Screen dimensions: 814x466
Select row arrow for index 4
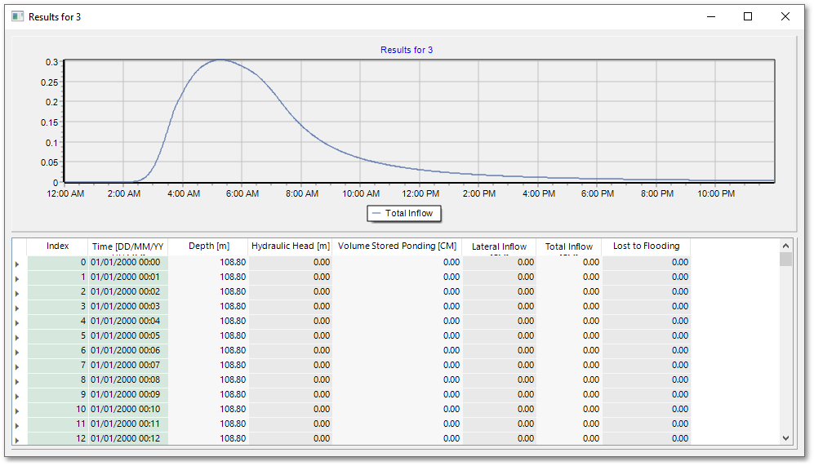(17, 322)
